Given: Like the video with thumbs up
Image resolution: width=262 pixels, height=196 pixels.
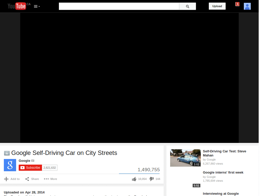Looking at the screenshot, I should point(134,179).
